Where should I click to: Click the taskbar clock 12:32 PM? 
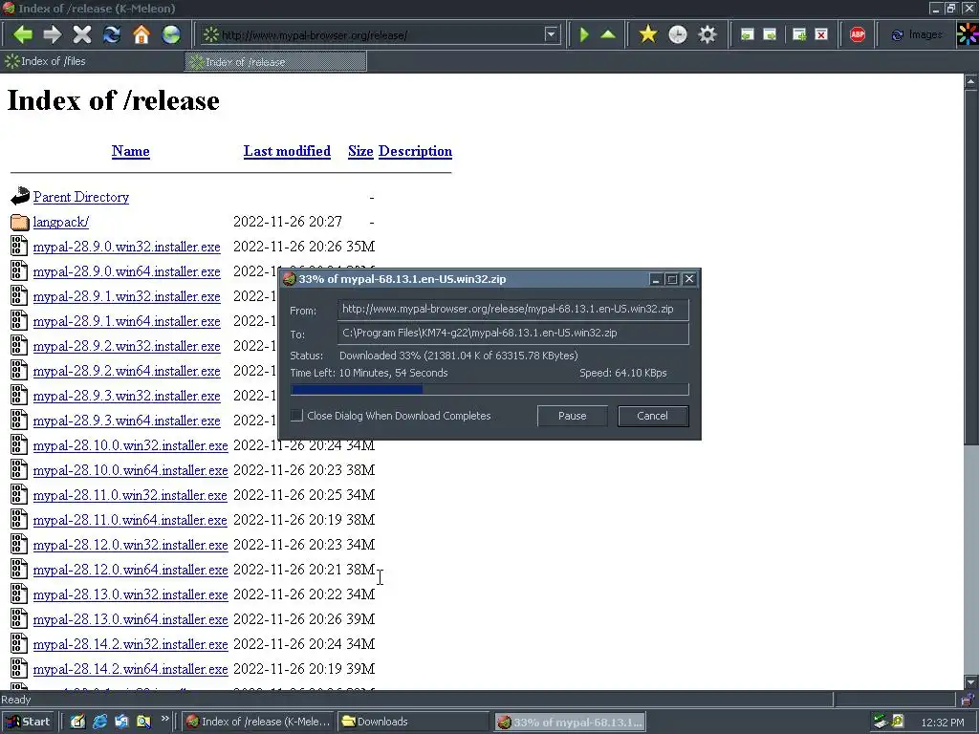coord(942,723)
